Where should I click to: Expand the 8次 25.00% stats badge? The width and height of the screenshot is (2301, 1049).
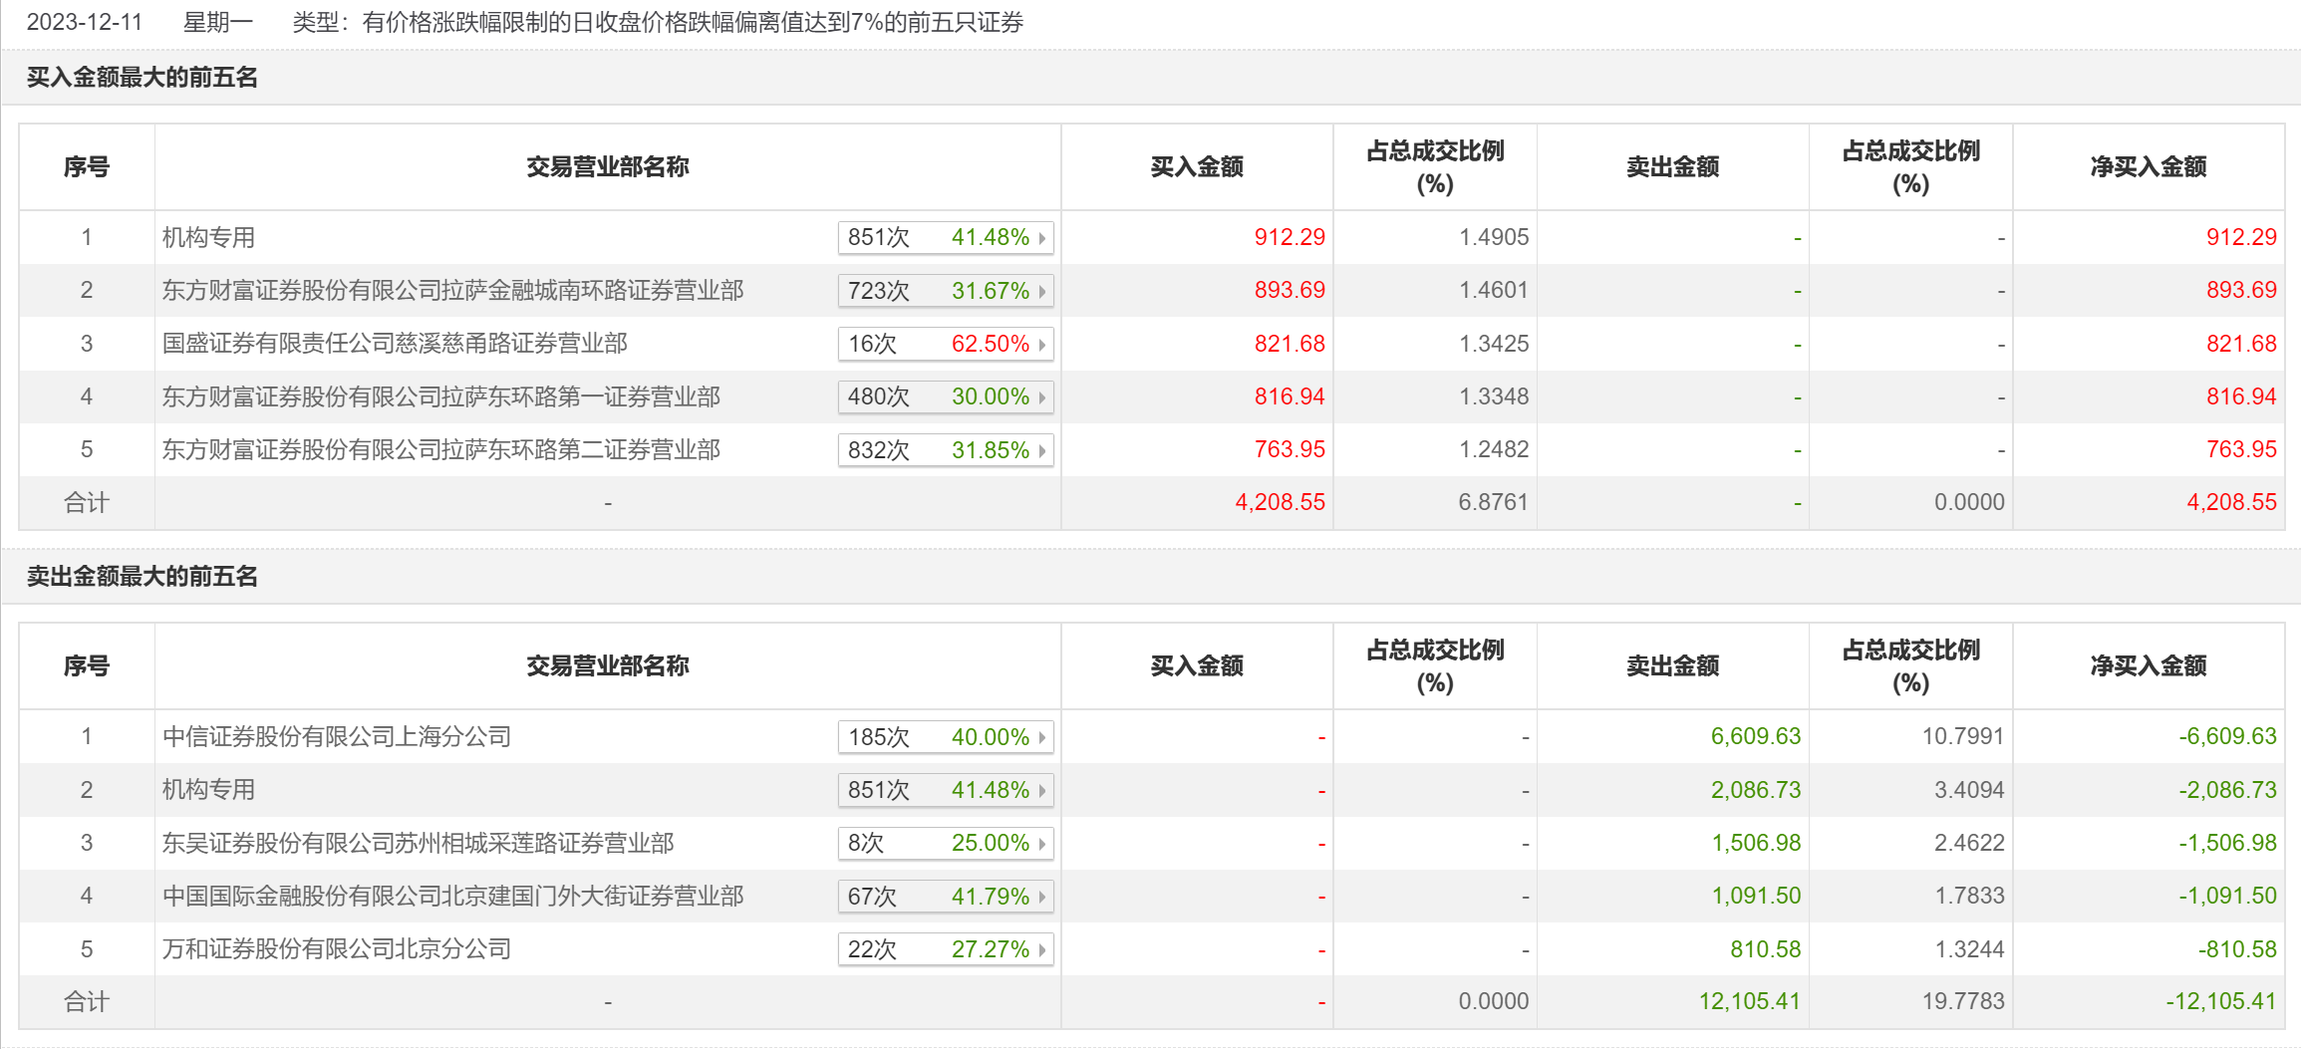pyautogui.click(x=946, y=844)
